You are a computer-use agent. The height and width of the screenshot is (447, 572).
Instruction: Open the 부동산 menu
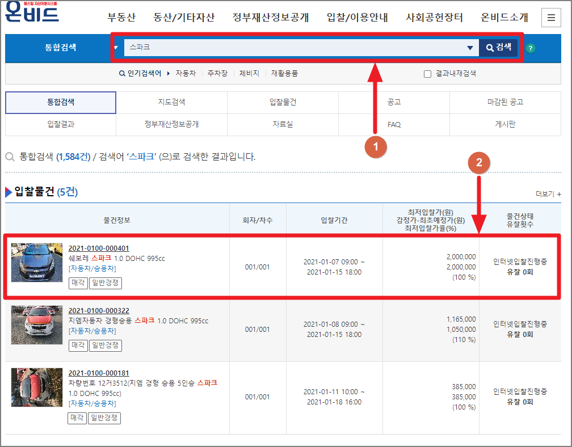(x=121, y=17)
